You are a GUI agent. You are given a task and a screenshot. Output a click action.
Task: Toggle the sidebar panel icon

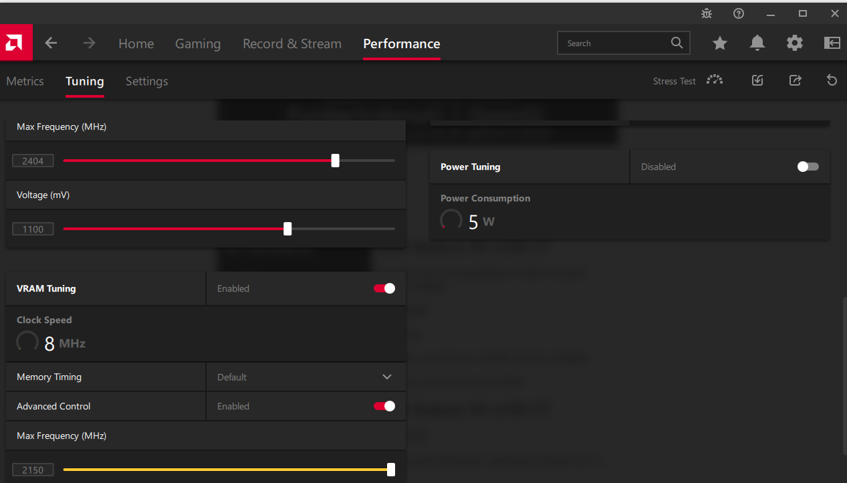pyautogui.click(x=832, y=43)
